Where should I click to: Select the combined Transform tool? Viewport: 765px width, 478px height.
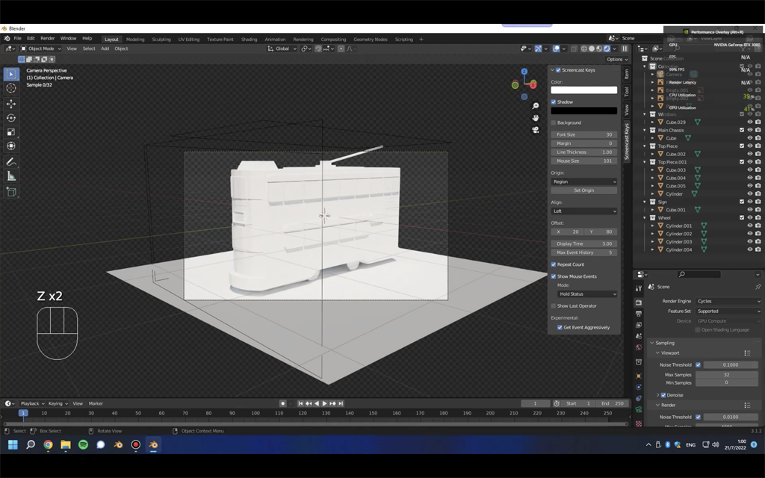coord(11,146)
